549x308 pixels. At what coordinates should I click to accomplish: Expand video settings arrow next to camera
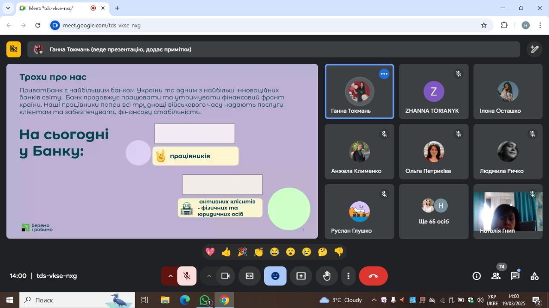[x=209, y=276]
